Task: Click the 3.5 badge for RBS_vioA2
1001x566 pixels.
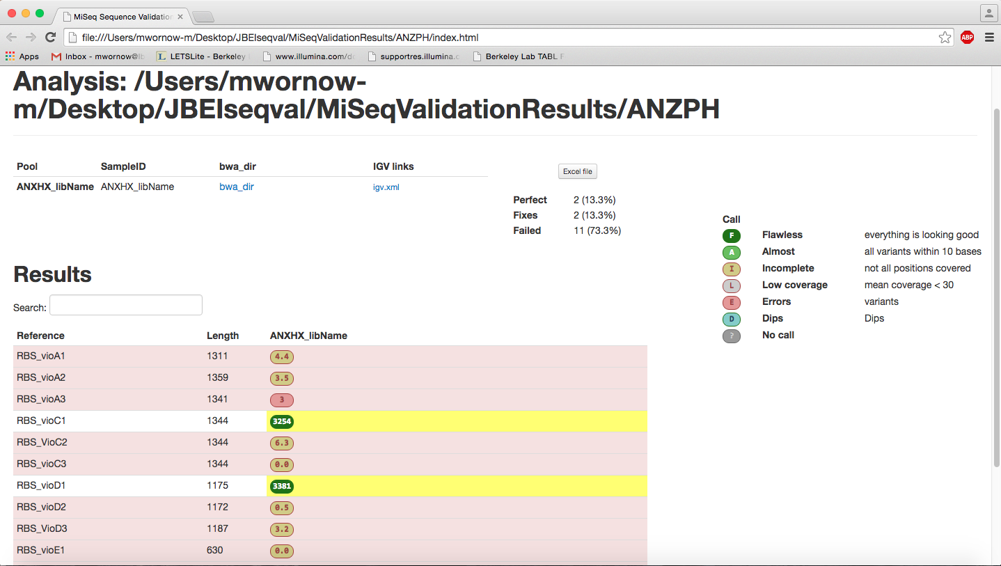Action: tap(282, 379)
